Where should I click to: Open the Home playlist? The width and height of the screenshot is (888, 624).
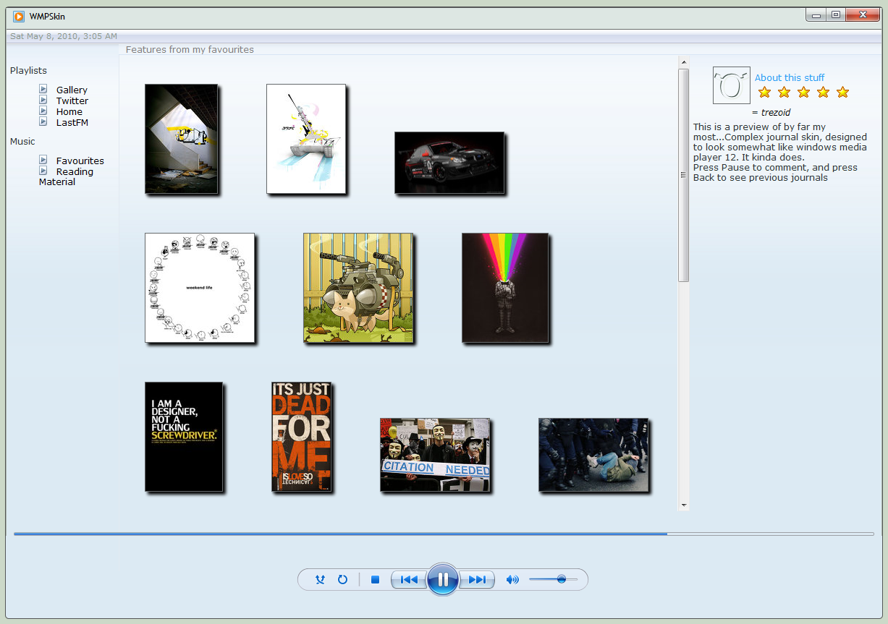coord(69,111)
